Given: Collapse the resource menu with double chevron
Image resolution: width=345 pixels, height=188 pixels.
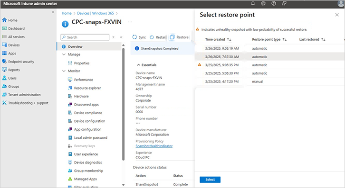Looking at the screenshot, I should click(x=121, y=37).
